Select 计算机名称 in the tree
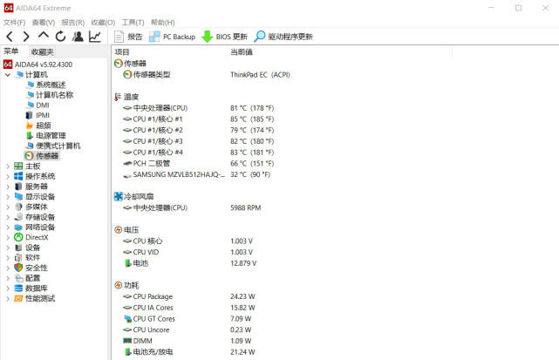The image size is (559, 360). pyautogui.click(x=50, y=95)
